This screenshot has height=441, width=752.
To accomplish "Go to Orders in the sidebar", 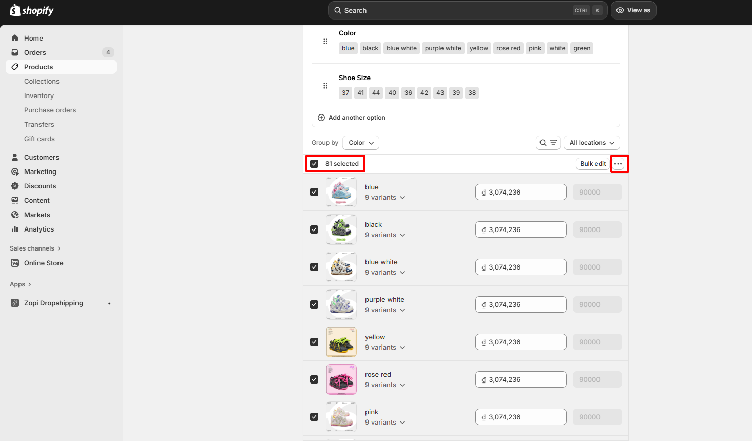I will (35, 52).
